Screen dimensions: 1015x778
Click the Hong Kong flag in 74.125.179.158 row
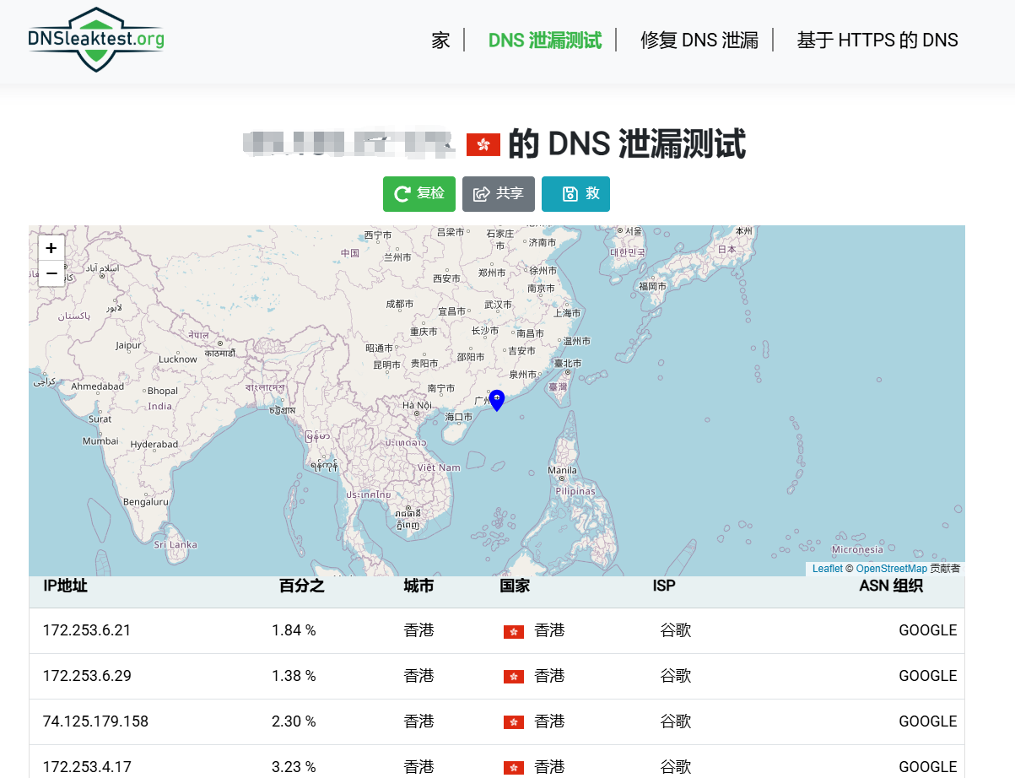tap(514, 722)
